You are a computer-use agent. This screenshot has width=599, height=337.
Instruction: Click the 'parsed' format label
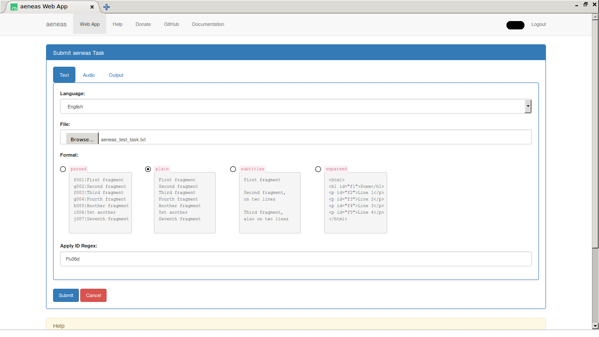click(x=78, y=169)
